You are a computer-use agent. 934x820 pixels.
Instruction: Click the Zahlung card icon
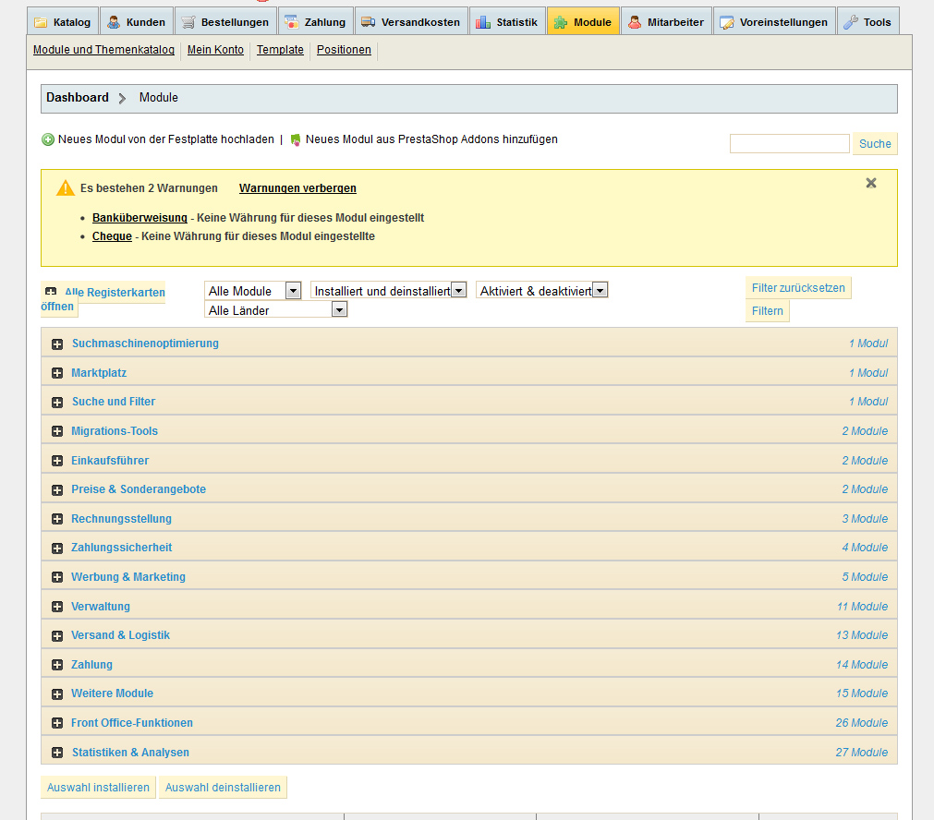(292, 23)
